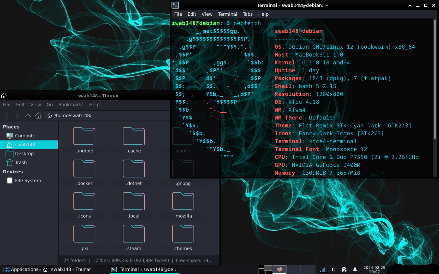Click the Thunar window title icon
The height and width of the screenshot is (274, 439).
coord(4,96)
